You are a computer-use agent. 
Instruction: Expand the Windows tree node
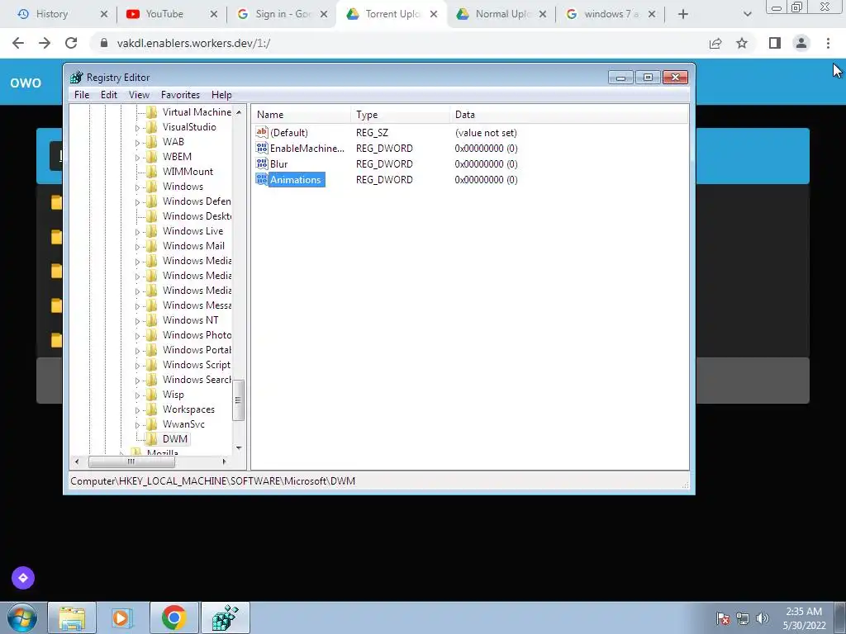point(137,187)
